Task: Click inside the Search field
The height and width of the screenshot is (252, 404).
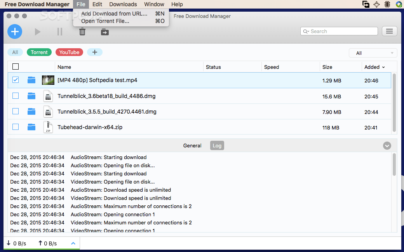Action: [339, 31]
